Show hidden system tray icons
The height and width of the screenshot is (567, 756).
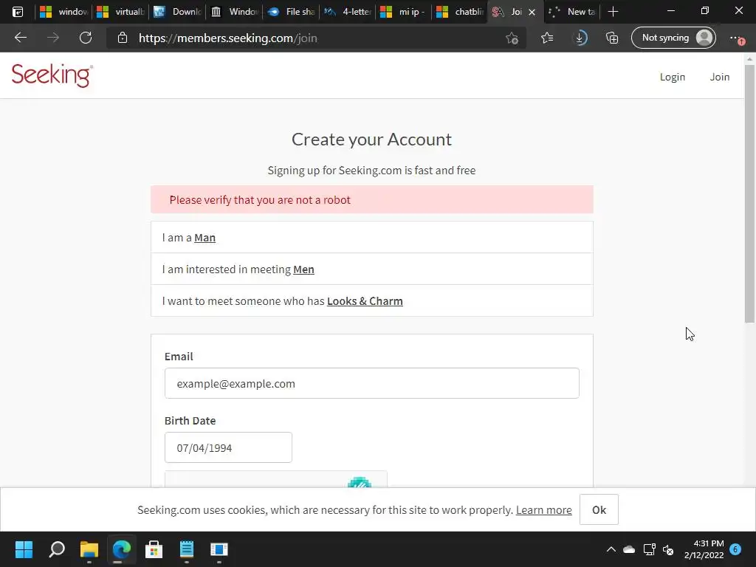(611, 549)
